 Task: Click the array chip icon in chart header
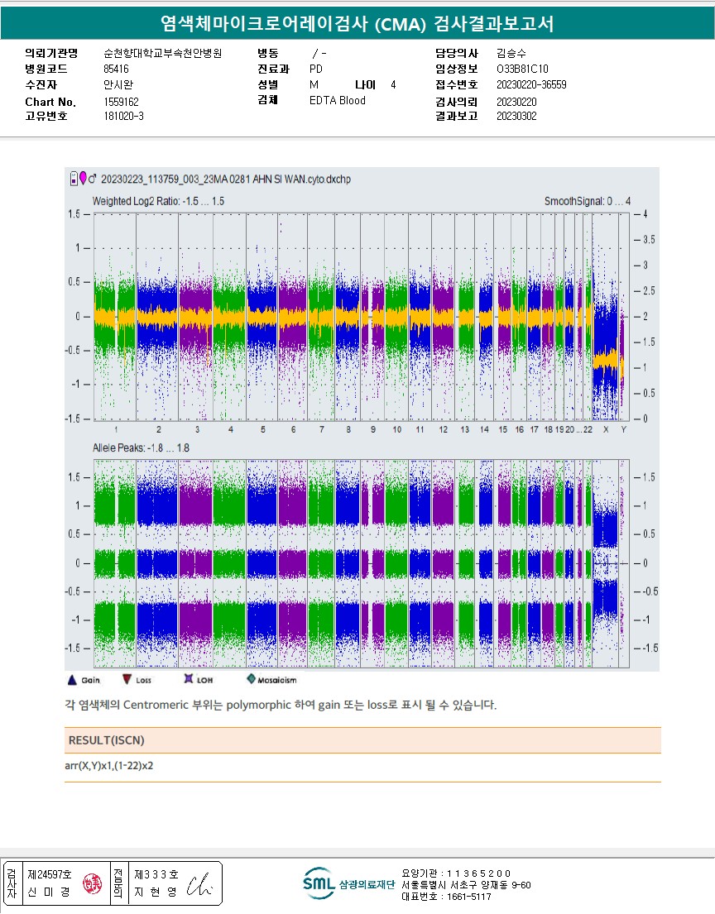(x=73, y=178)
